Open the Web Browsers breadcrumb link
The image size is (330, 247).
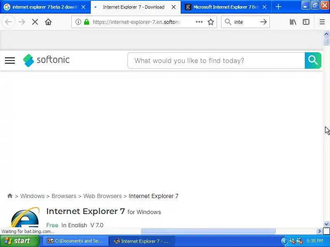102,196
